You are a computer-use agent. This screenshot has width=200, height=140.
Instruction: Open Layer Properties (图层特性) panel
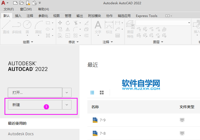(x=130, y=29)
